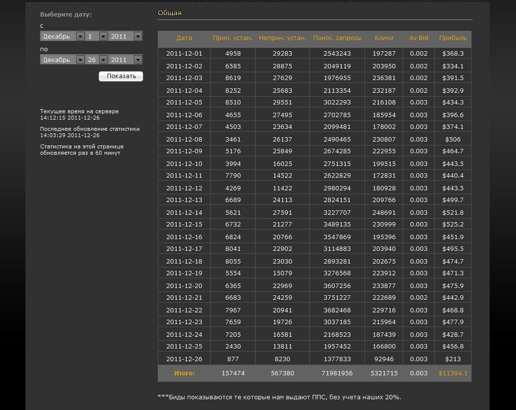Open the start year dropdown showing 2011

coord(126,36)
